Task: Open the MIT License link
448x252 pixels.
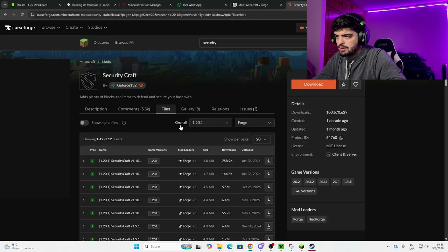Action: (x=336, y=146)
